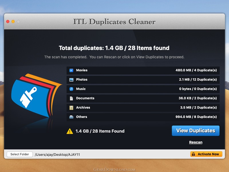Select the Documents row label
Viewport: 229px width, 172px height.
85,98
